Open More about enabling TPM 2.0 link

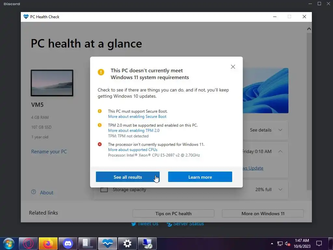coord(134,131)
